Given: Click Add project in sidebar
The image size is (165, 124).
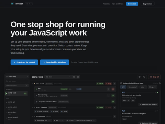Looking at the screenshot, I should click(17, 81).
